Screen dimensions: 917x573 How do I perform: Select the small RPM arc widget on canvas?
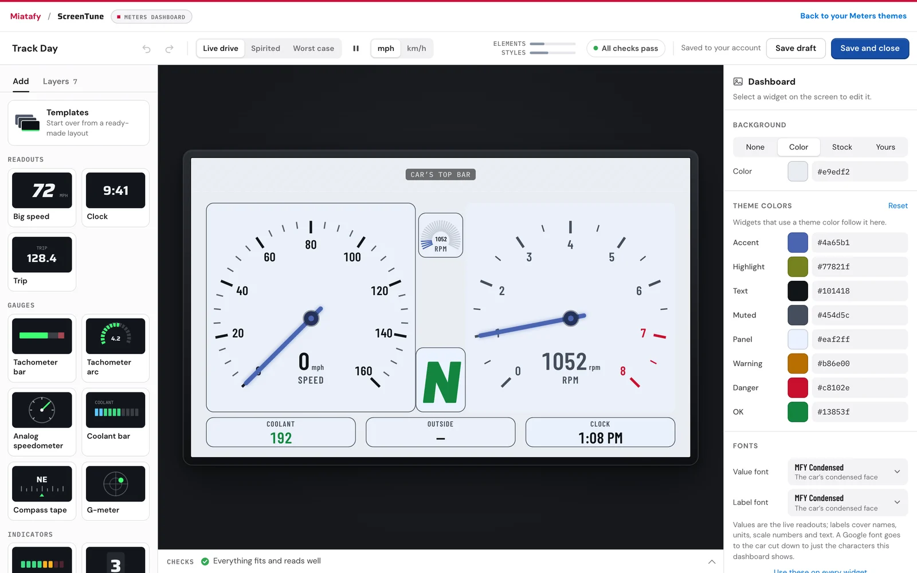point(440,235)
